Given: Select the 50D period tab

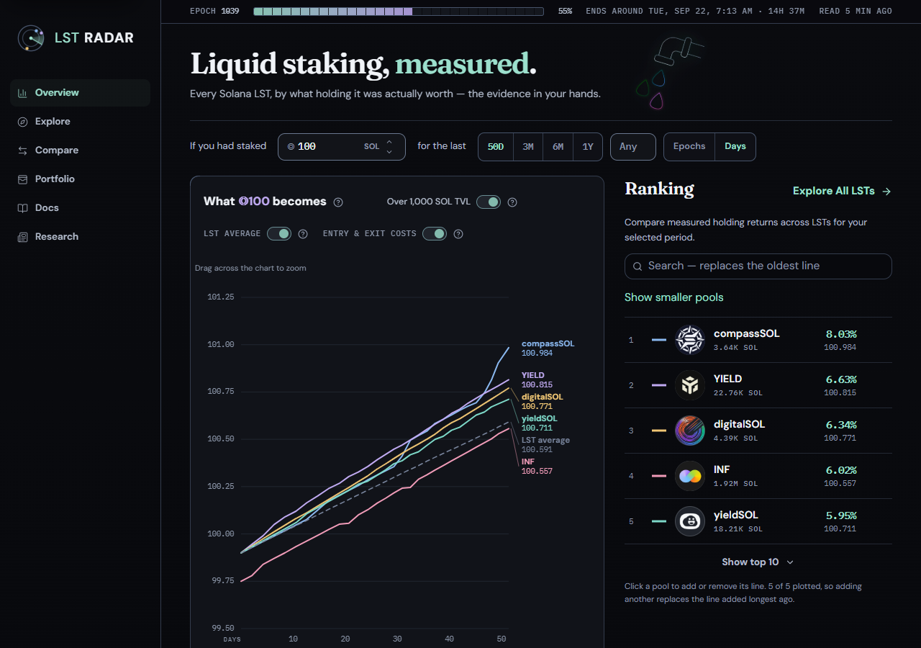Looking at the screenshot, I should coord(496,147).
